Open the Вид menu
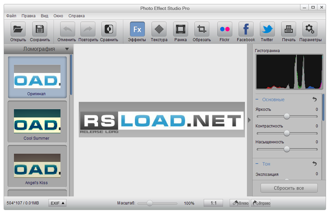The image size is (331, 216). point(45,16)
